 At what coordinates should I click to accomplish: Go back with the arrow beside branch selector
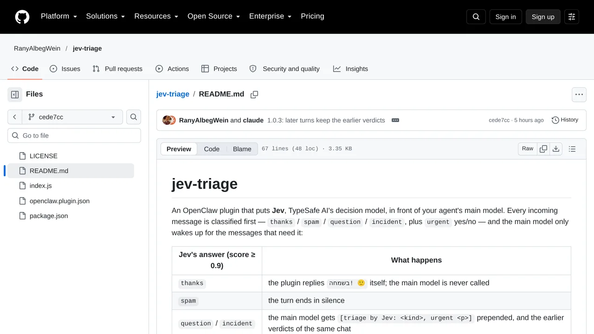click(x=14, y=117)
